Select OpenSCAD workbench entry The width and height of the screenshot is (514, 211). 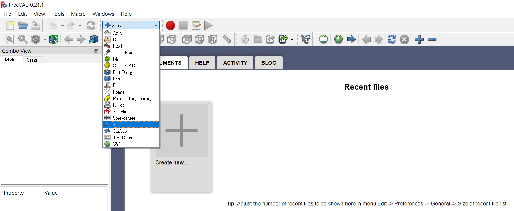click(x=131, y=66)
